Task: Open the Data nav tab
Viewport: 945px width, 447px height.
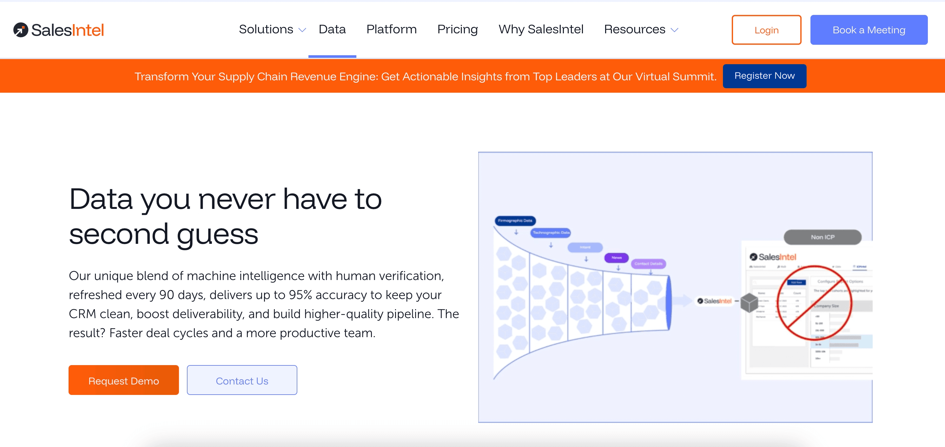Action: [332, 29]
